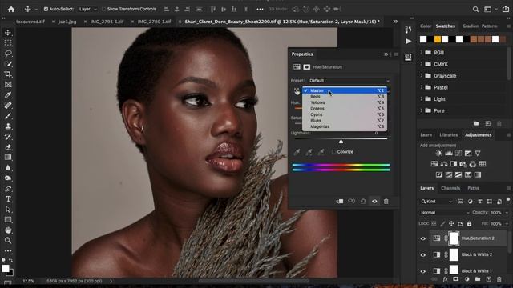
Task: Select the Move tool
Action: coord(8,33)
